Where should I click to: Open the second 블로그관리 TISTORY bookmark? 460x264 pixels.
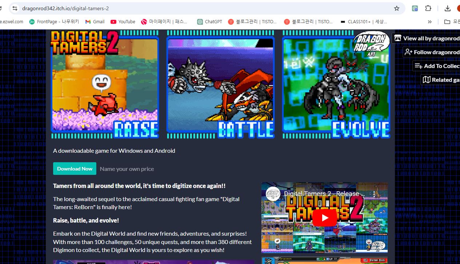tap(308, 22)
